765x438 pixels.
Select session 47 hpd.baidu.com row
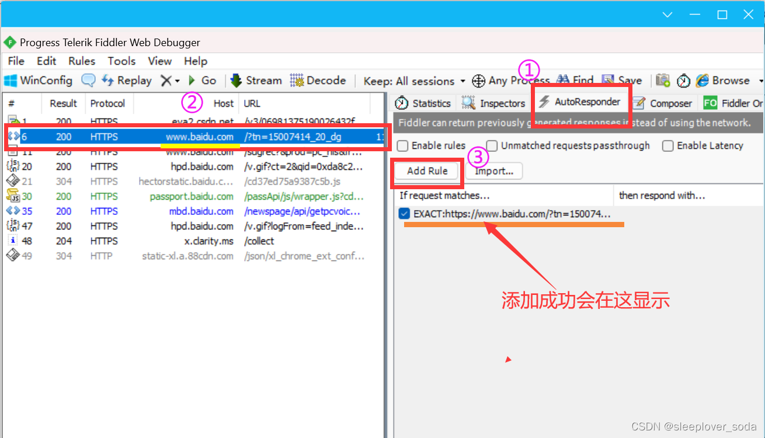(x=194, y=226)
